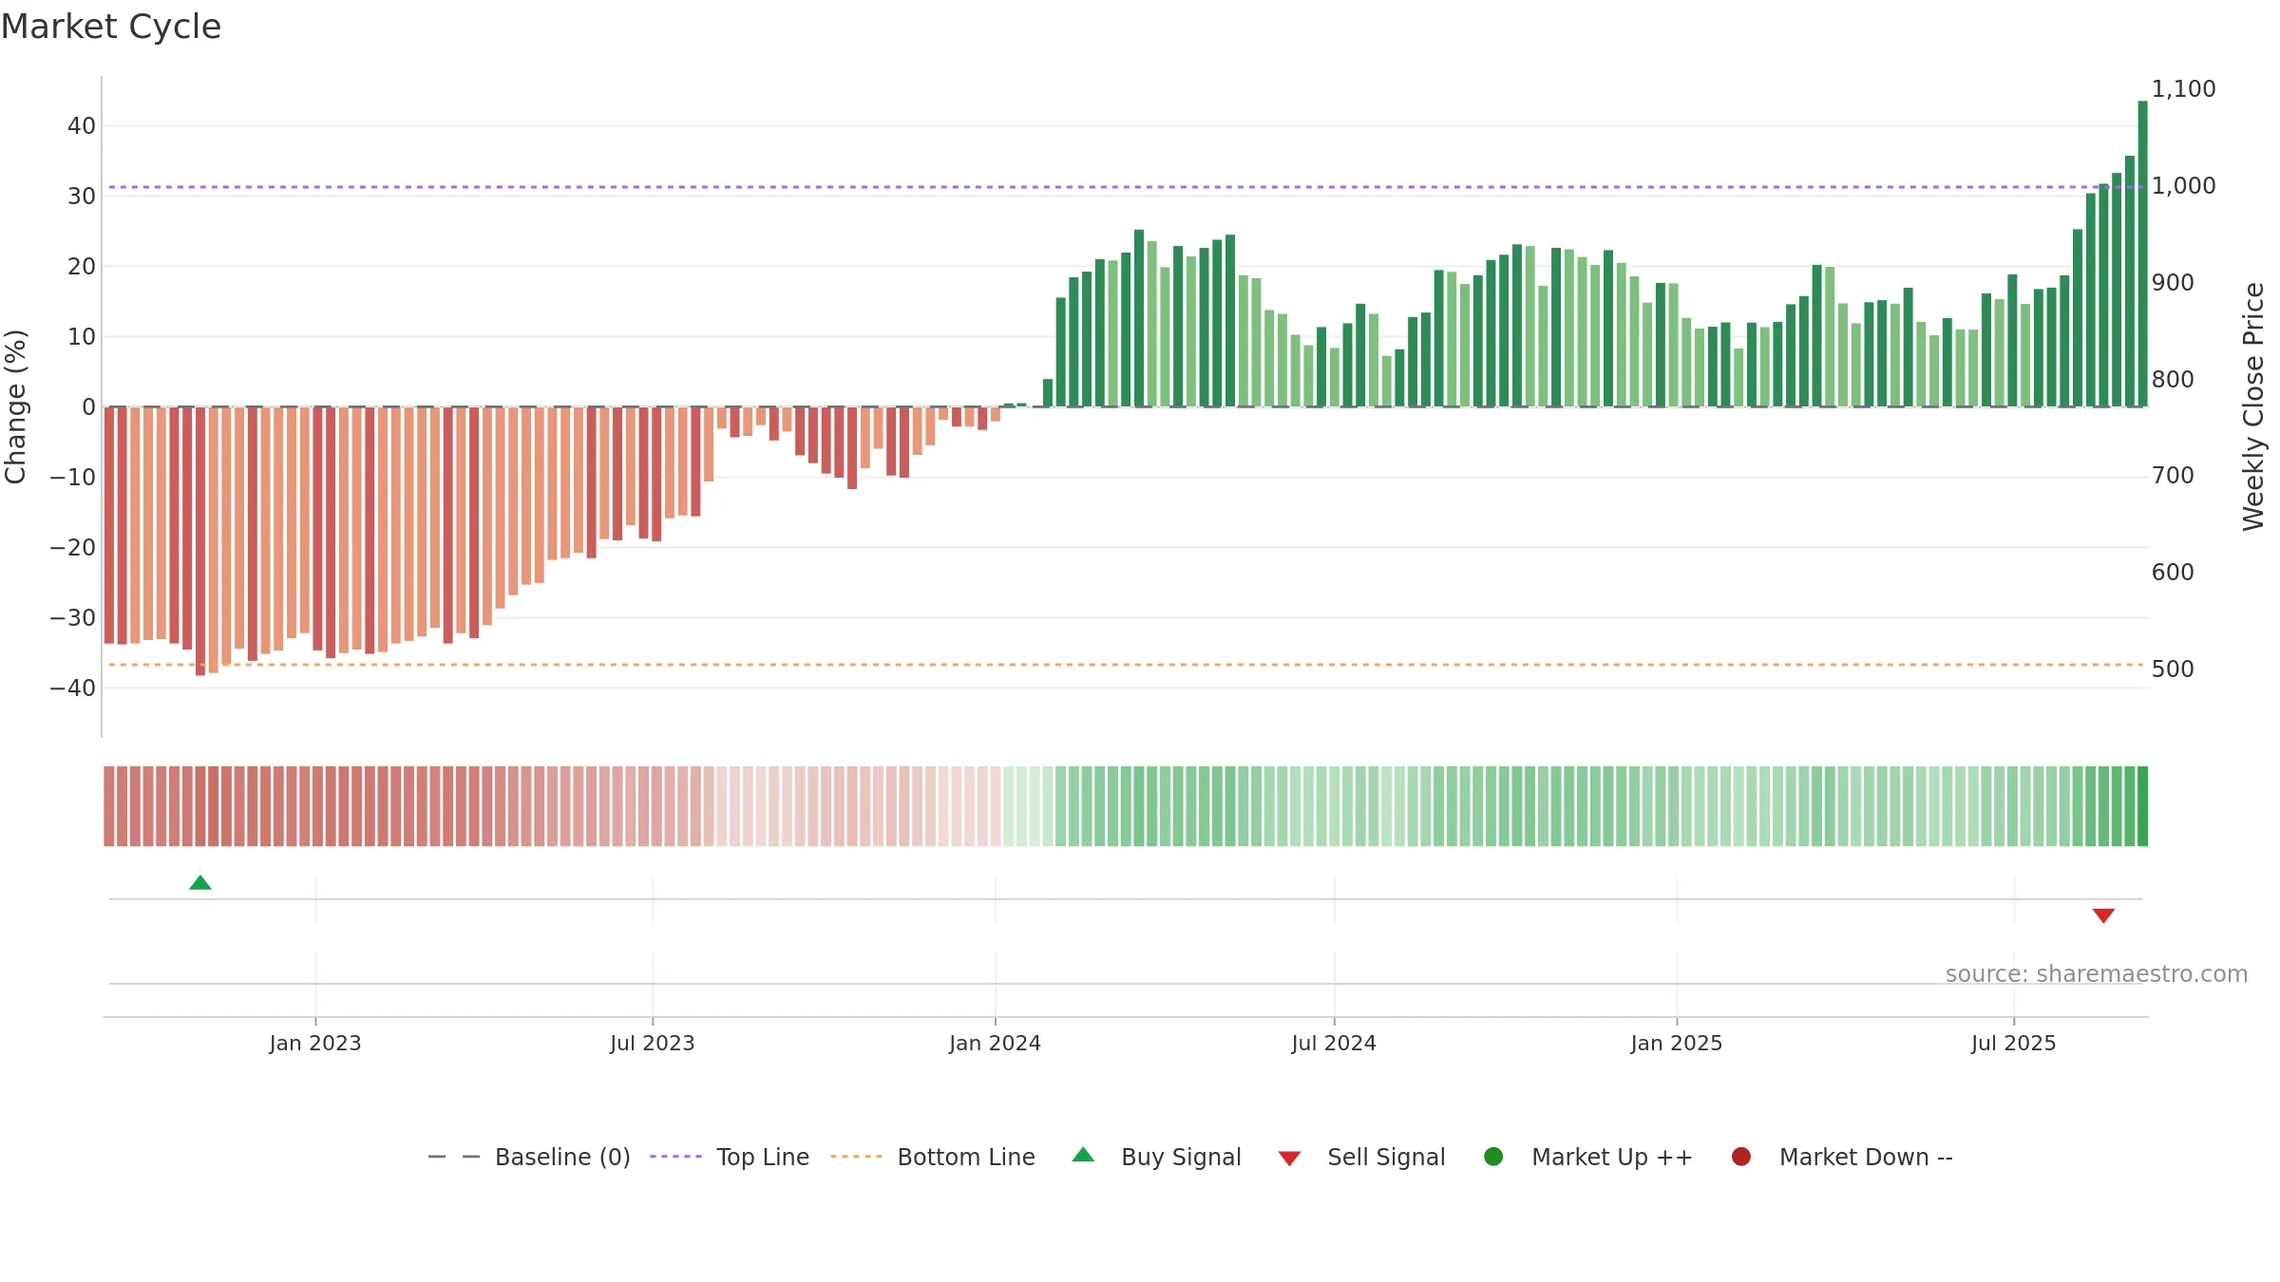
Task: Click the 40 tick on Change axis
Action: (82, 126)
